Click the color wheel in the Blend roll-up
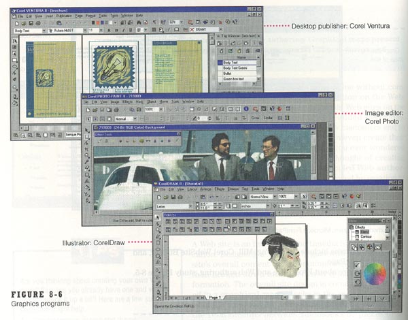 click(375, 274)
